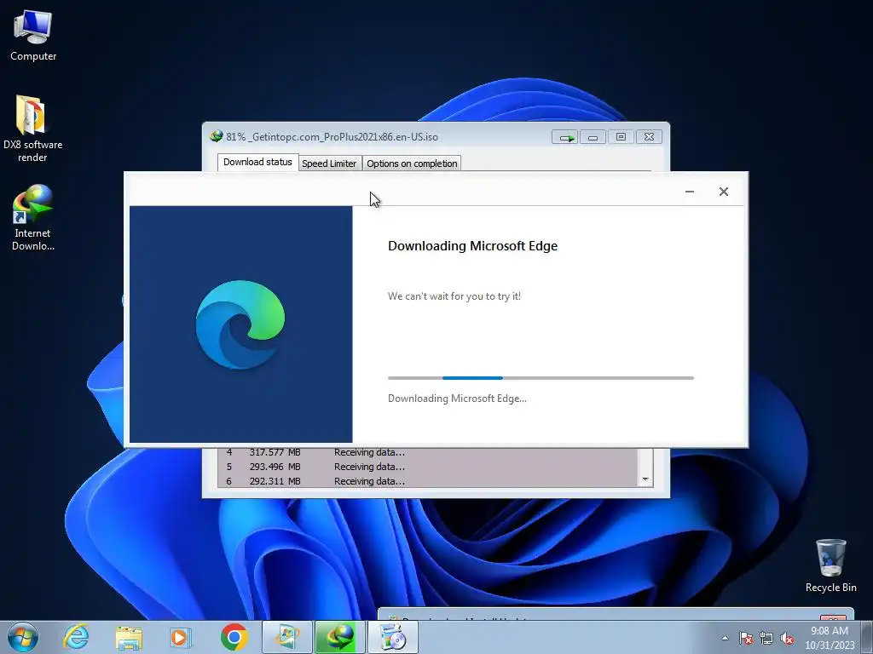Image resolution: width=873 pixels, height=654 pixels.
Task: Open the Computer desktop icon
Action: 33,36
